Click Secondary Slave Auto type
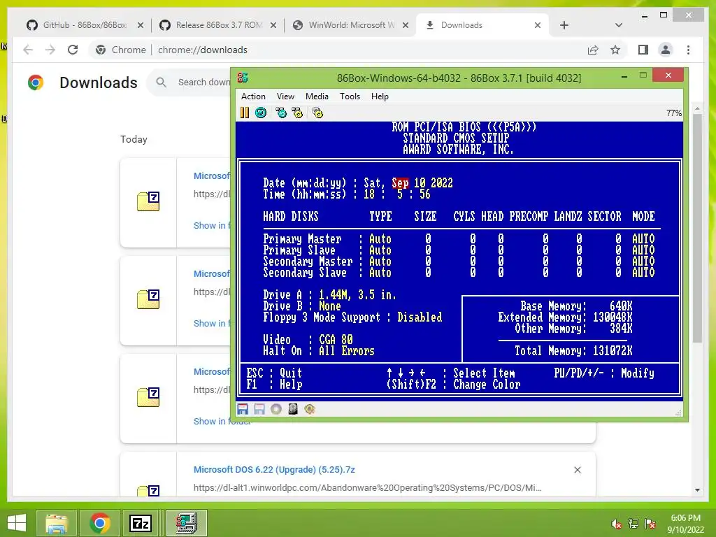 (380, 273)
